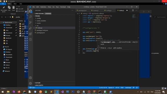Open the editor More Actions ellipsis

136,10
